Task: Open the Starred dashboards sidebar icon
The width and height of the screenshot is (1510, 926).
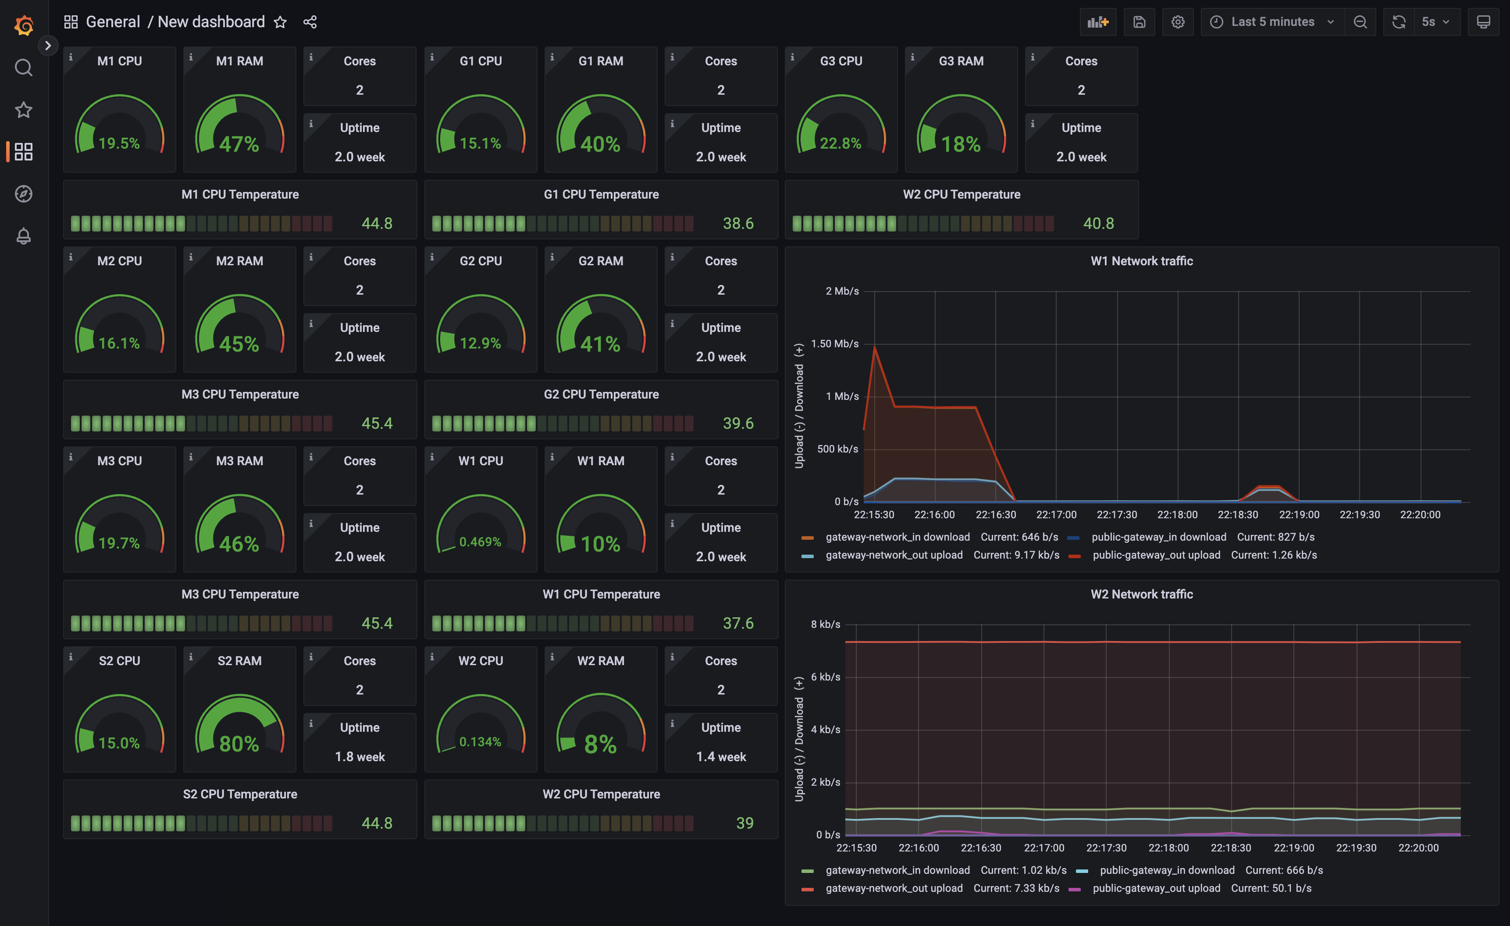Action: click(23, 110)
